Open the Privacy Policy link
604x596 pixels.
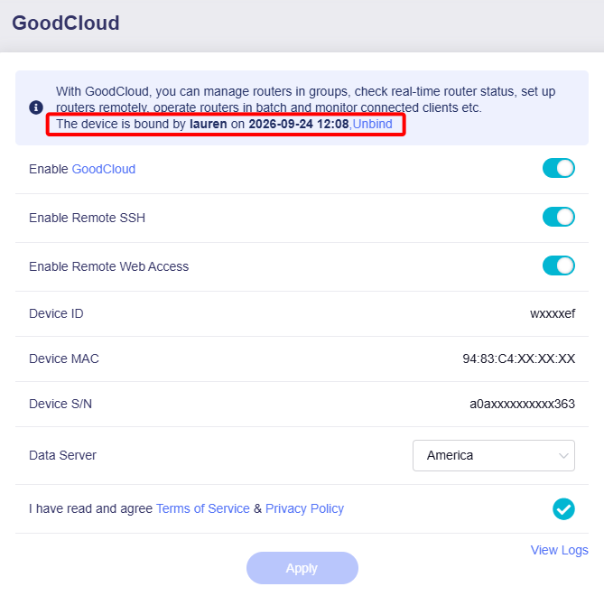(304, 508)
